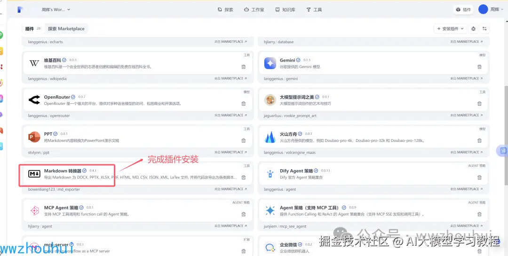Click the 维基百科 W logo icon
This screenshot has width=508, height=256.
click(x=34, y=63)
